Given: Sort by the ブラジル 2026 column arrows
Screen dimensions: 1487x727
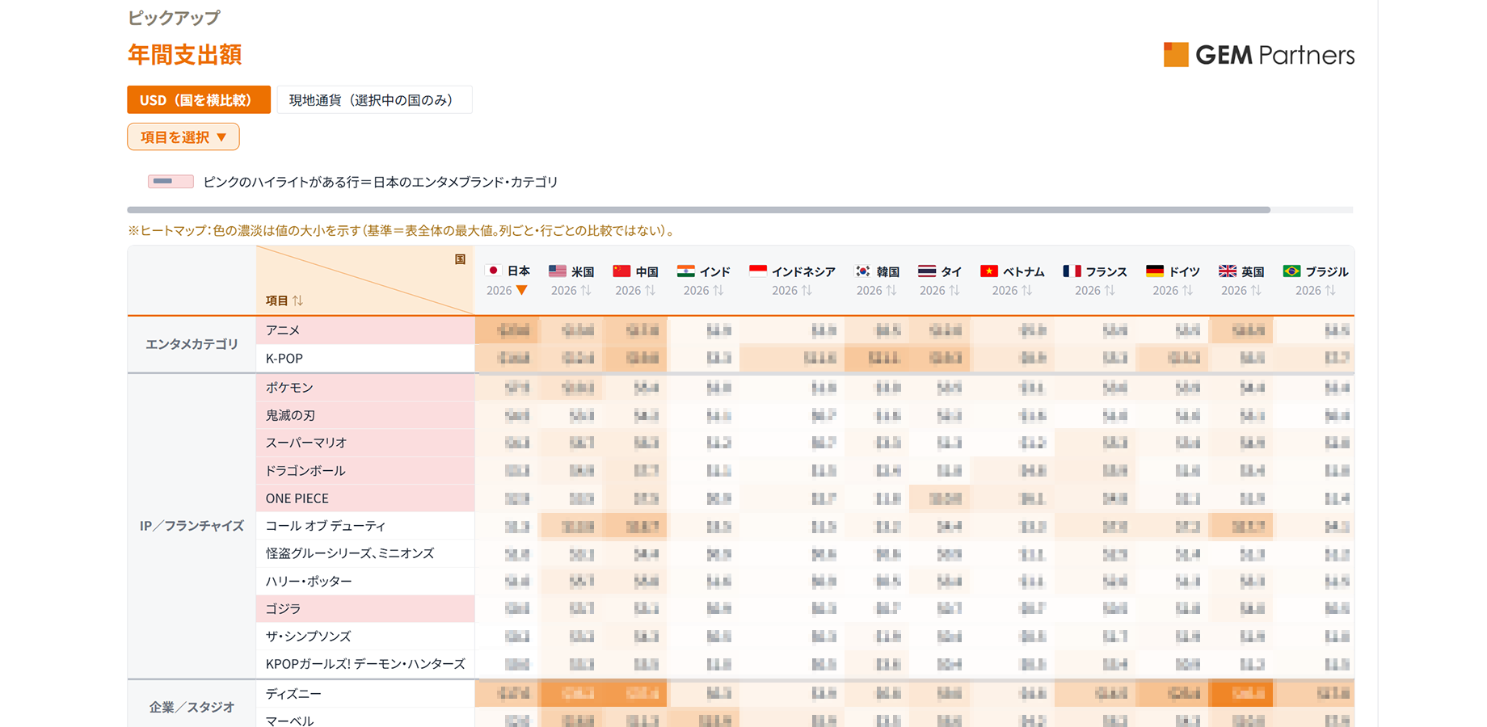Looking at the screenshot, I should tap(1330, 290).
